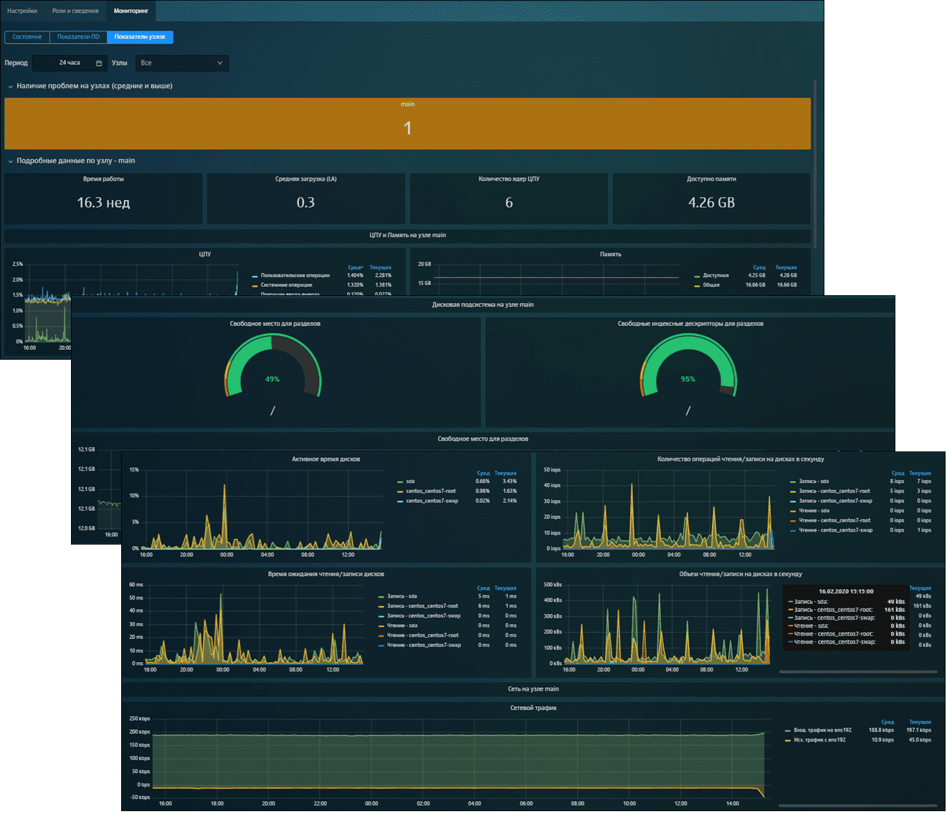This screenshot has height=814, width=947.
Task: Sort the Память legend by 'Сред' column
Action: click(x=759, y=267)
